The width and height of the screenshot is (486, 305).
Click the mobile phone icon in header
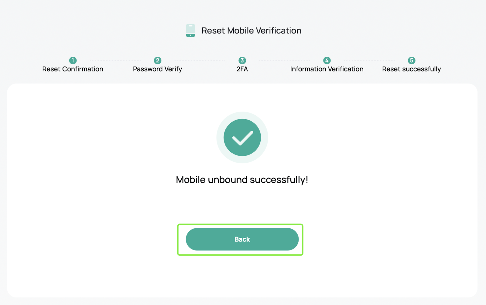[x=190, y=31]
